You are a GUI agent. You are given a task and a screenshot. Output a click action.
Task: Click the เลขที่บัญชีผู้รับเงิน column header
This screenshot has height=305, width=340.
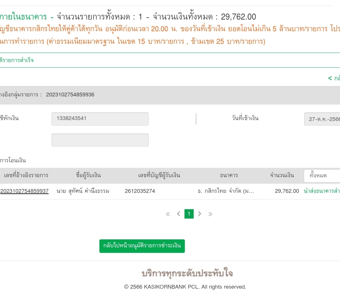(x=159, y=176)
